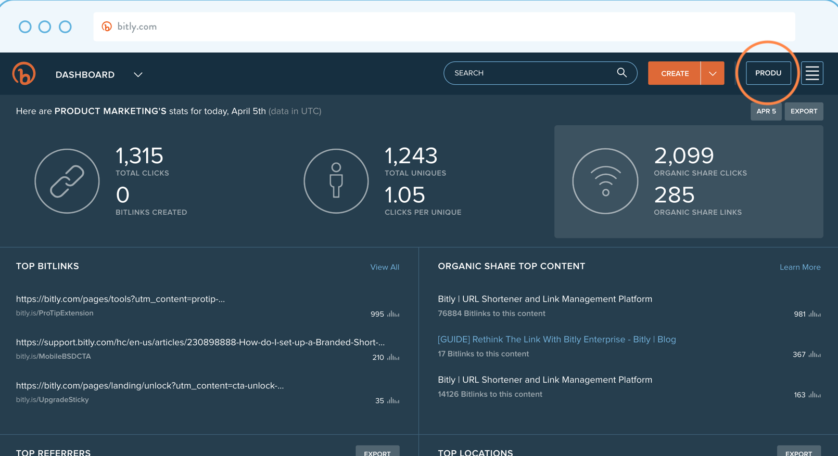Click the wifi Organic Share icon
838x456 pixels.
(605, 181)
